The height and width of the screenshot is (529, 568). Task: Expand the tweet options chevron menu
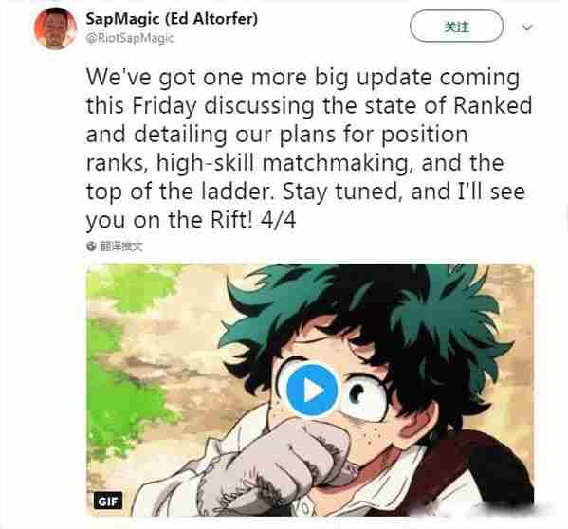coord(527,27)
